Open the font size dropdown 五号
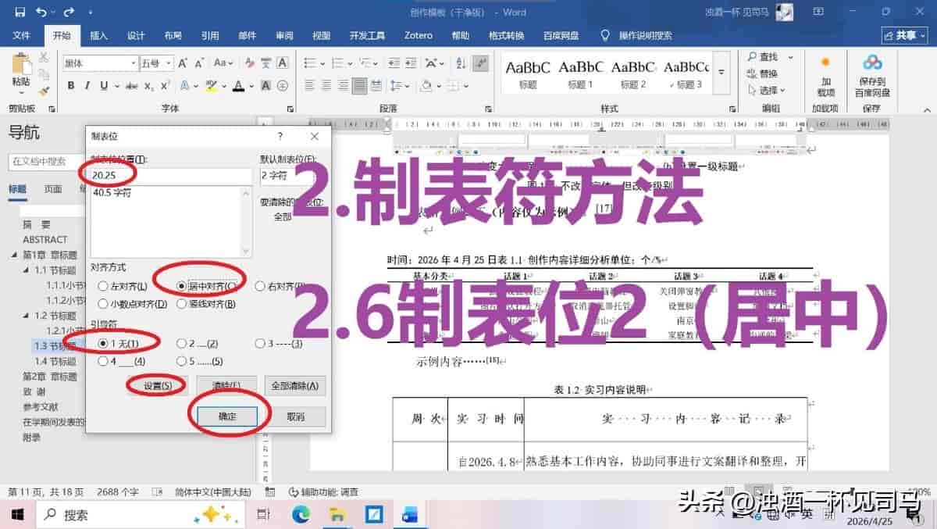This screenshot has width=937, height=529. (x=168, y=63)
